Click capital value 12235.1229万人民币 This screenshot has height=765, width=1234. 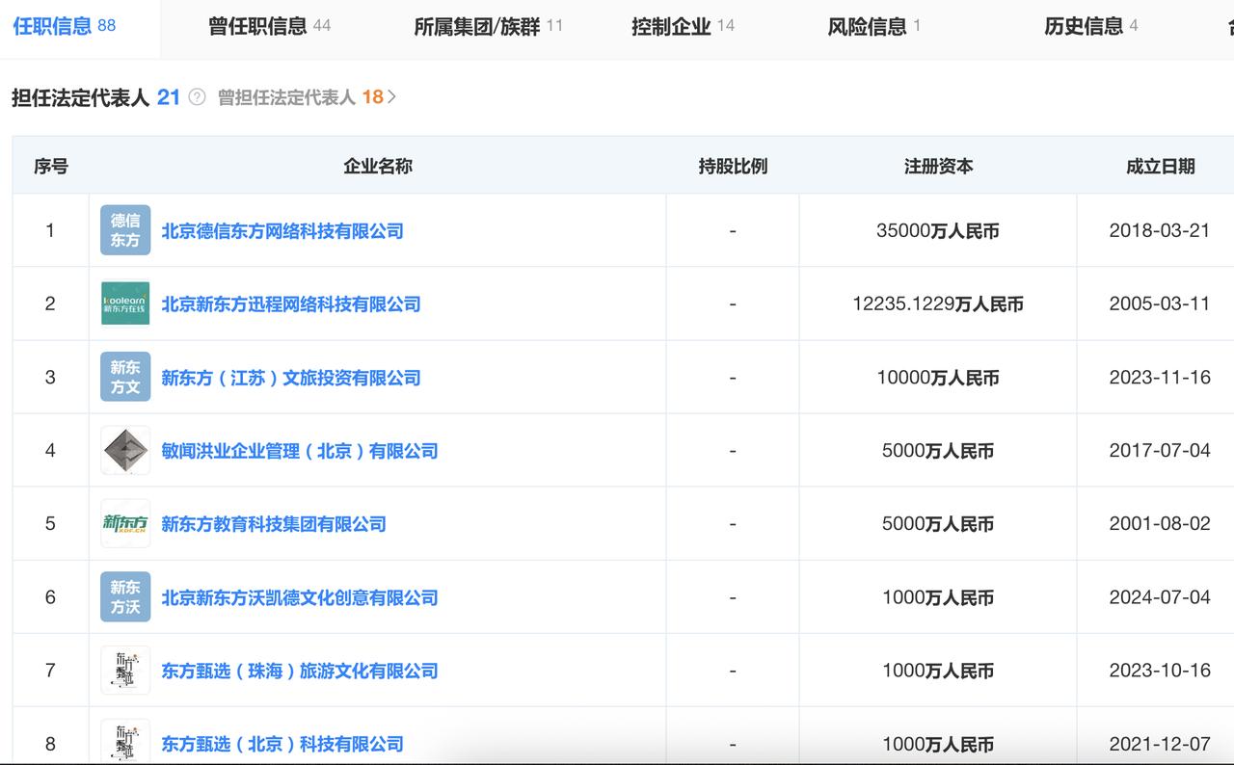pos(938,304)
